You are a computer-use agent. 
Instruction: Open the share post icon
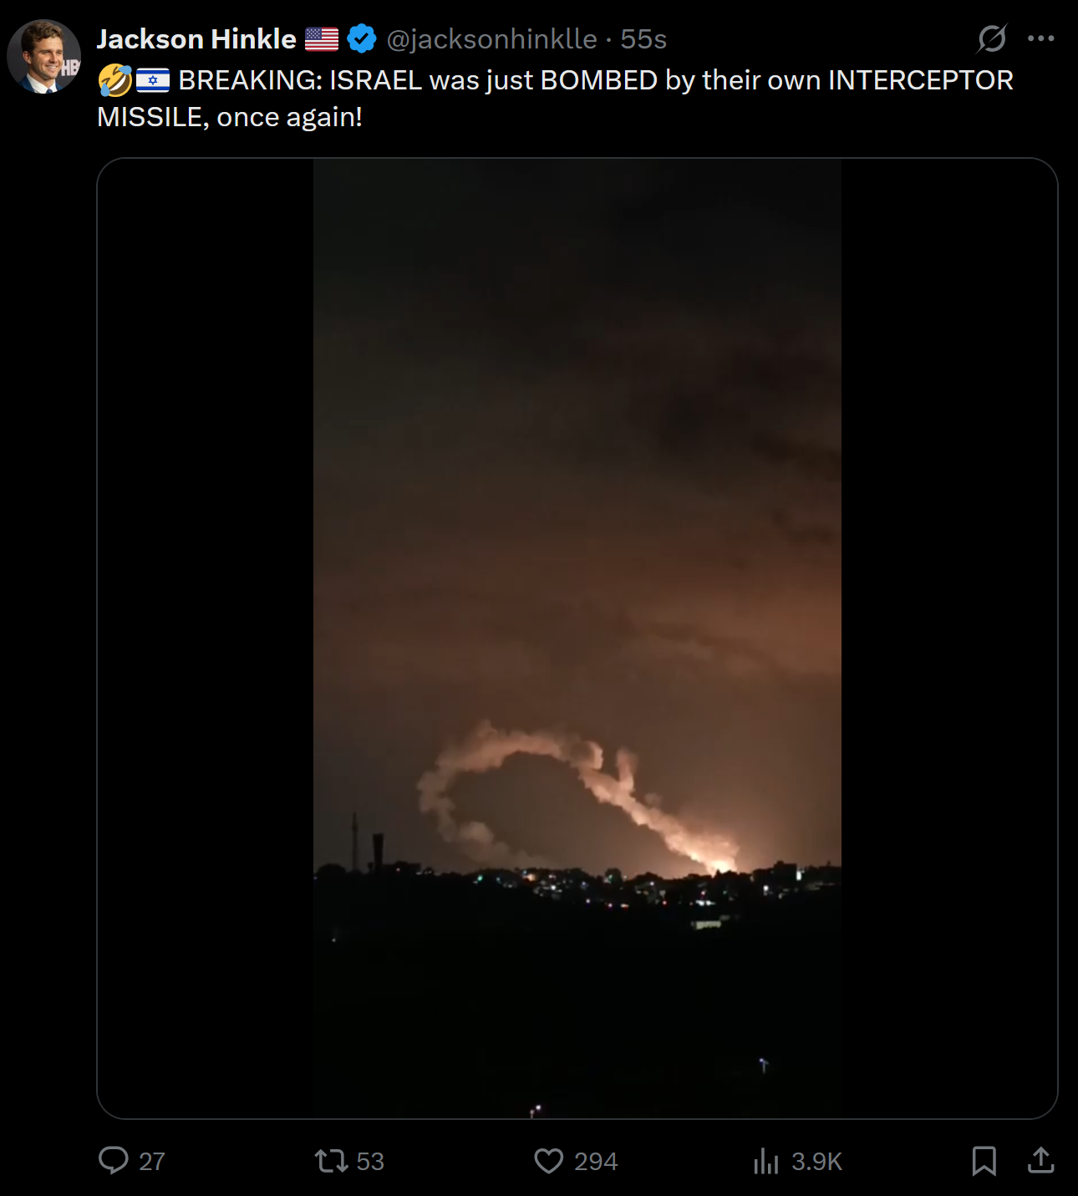pyautogui.click(x=1040, y=1160)
